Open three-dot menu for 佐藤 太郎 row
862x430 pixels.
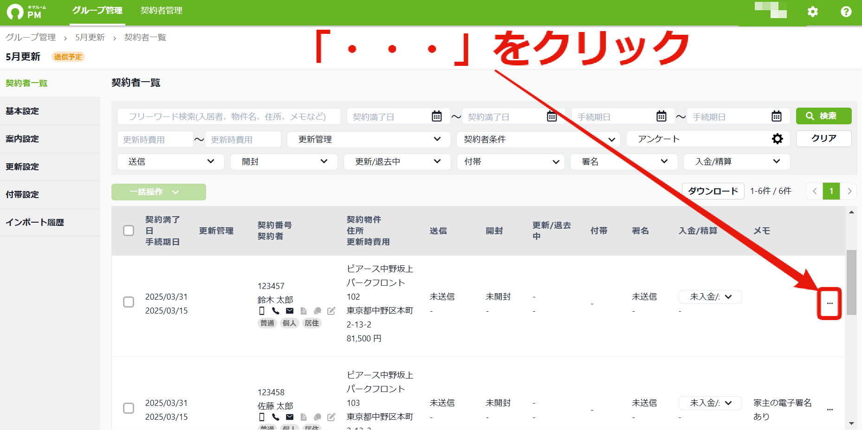point(830,410)
